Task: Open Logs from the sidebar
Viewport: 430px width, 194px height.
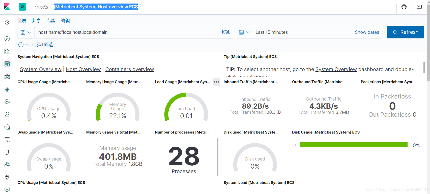Action: 7,127
